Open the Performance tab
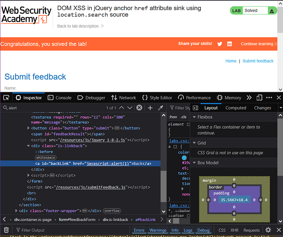Image resolution: width=283 pixels, height=237 pixels. click(194, 98)
